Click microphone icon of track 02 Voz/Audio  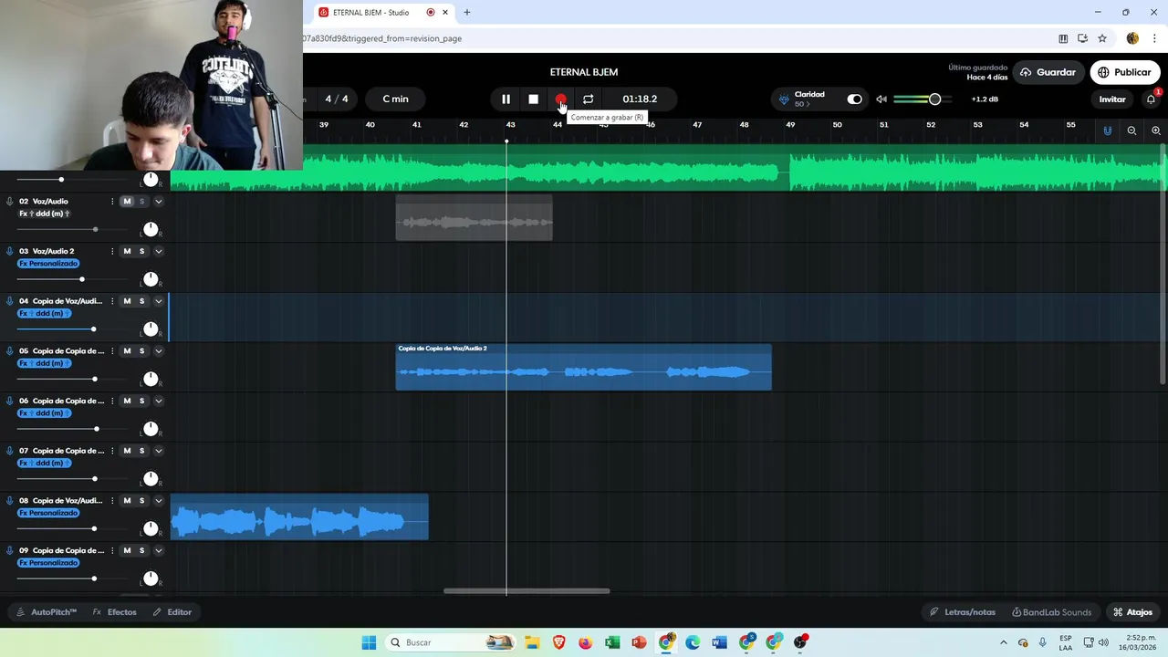[x=10, y=201]
